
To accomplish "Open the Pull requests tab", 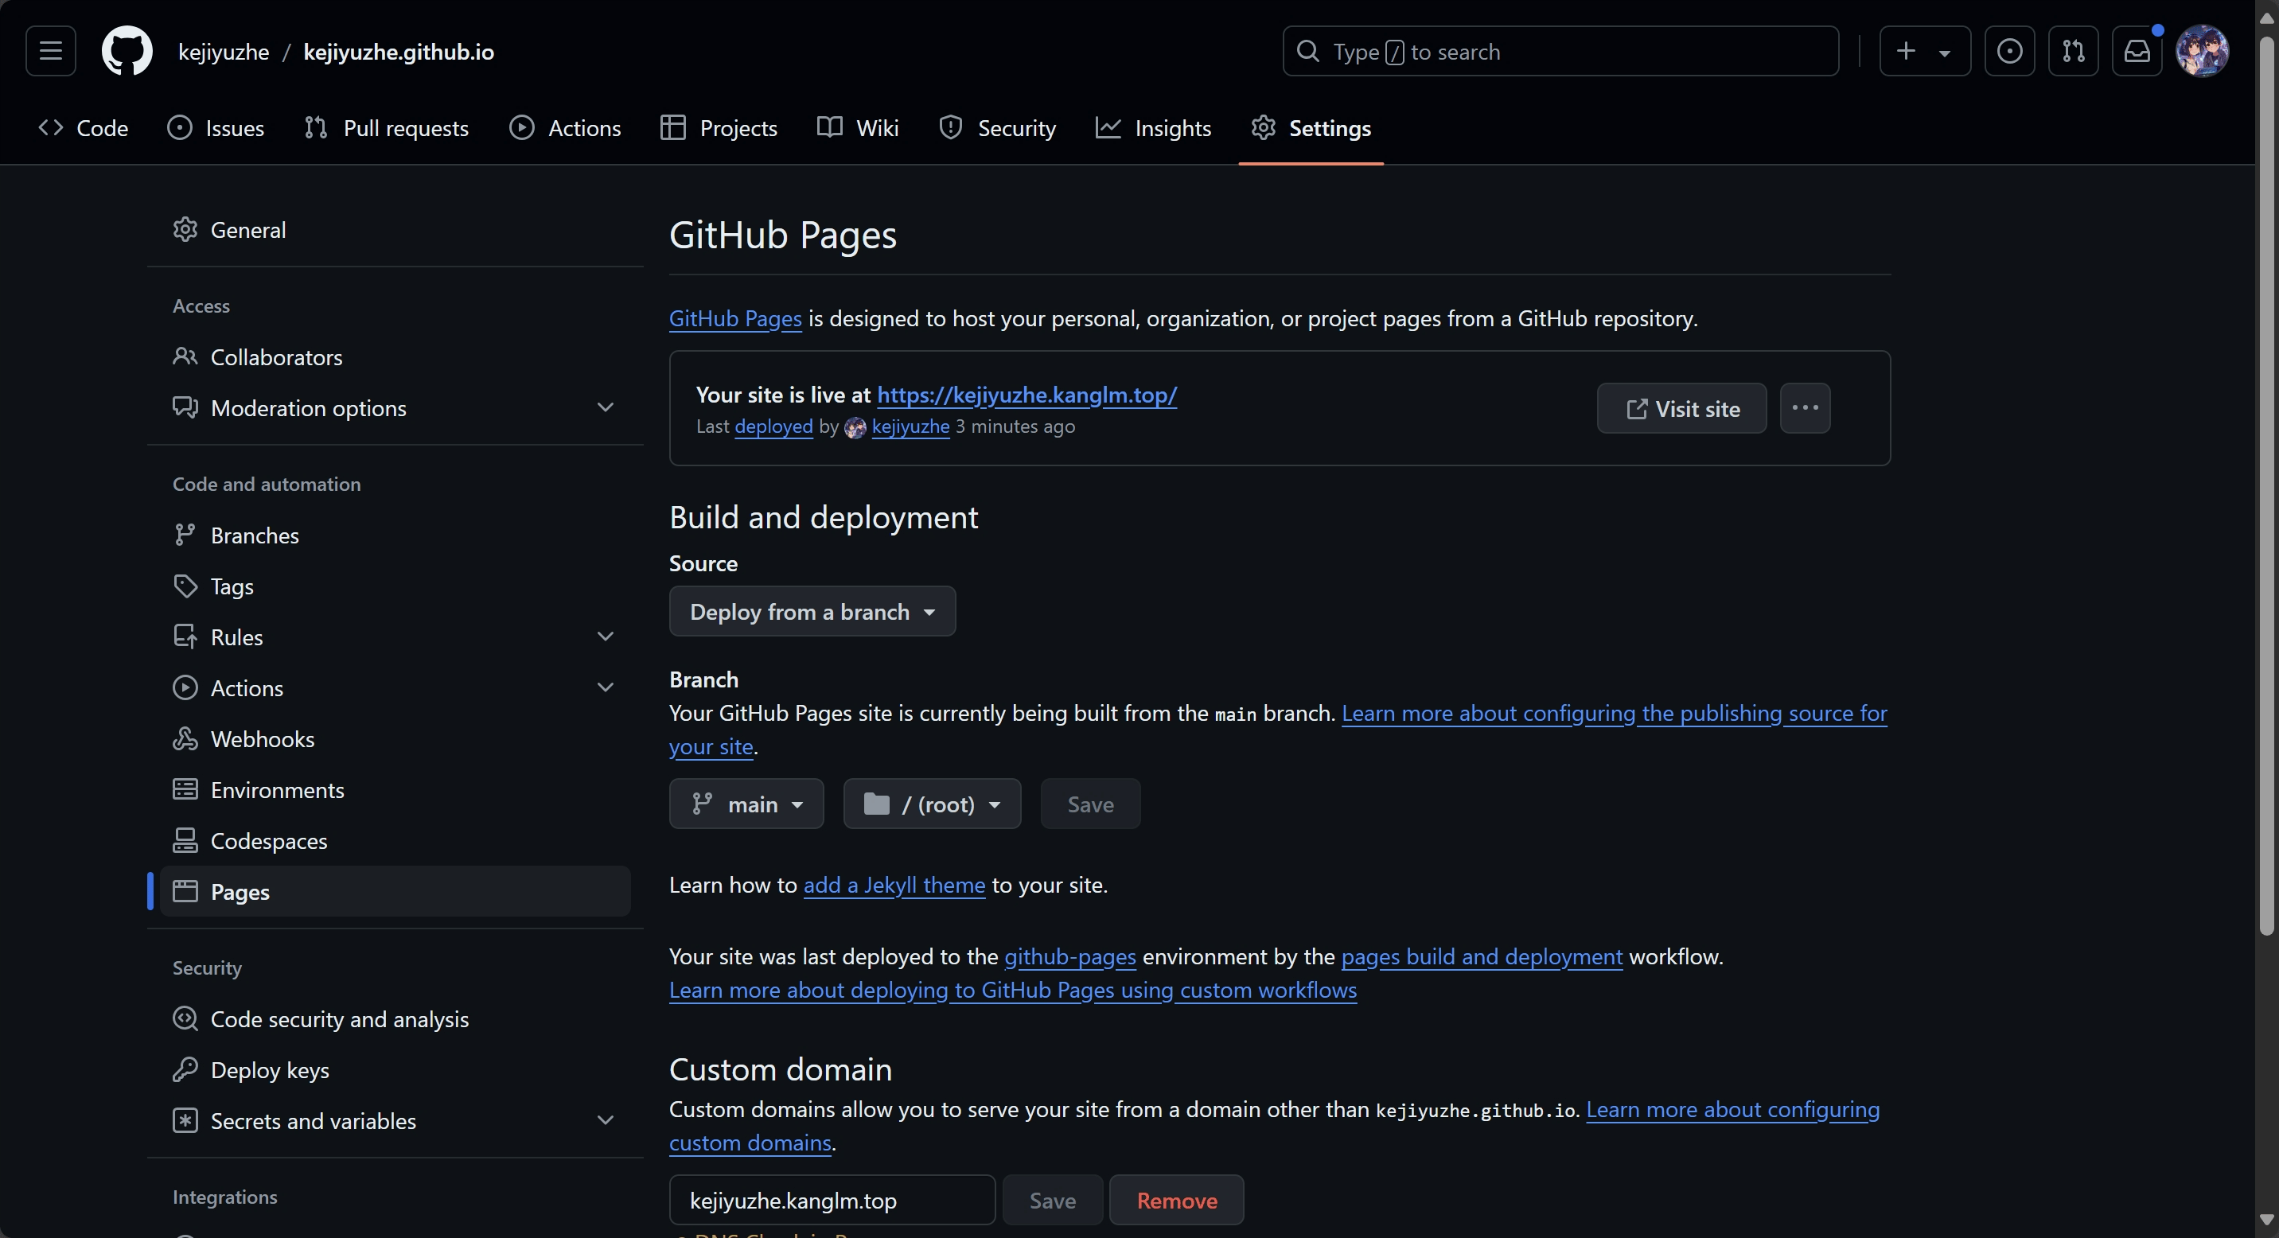I will point(387,128).
